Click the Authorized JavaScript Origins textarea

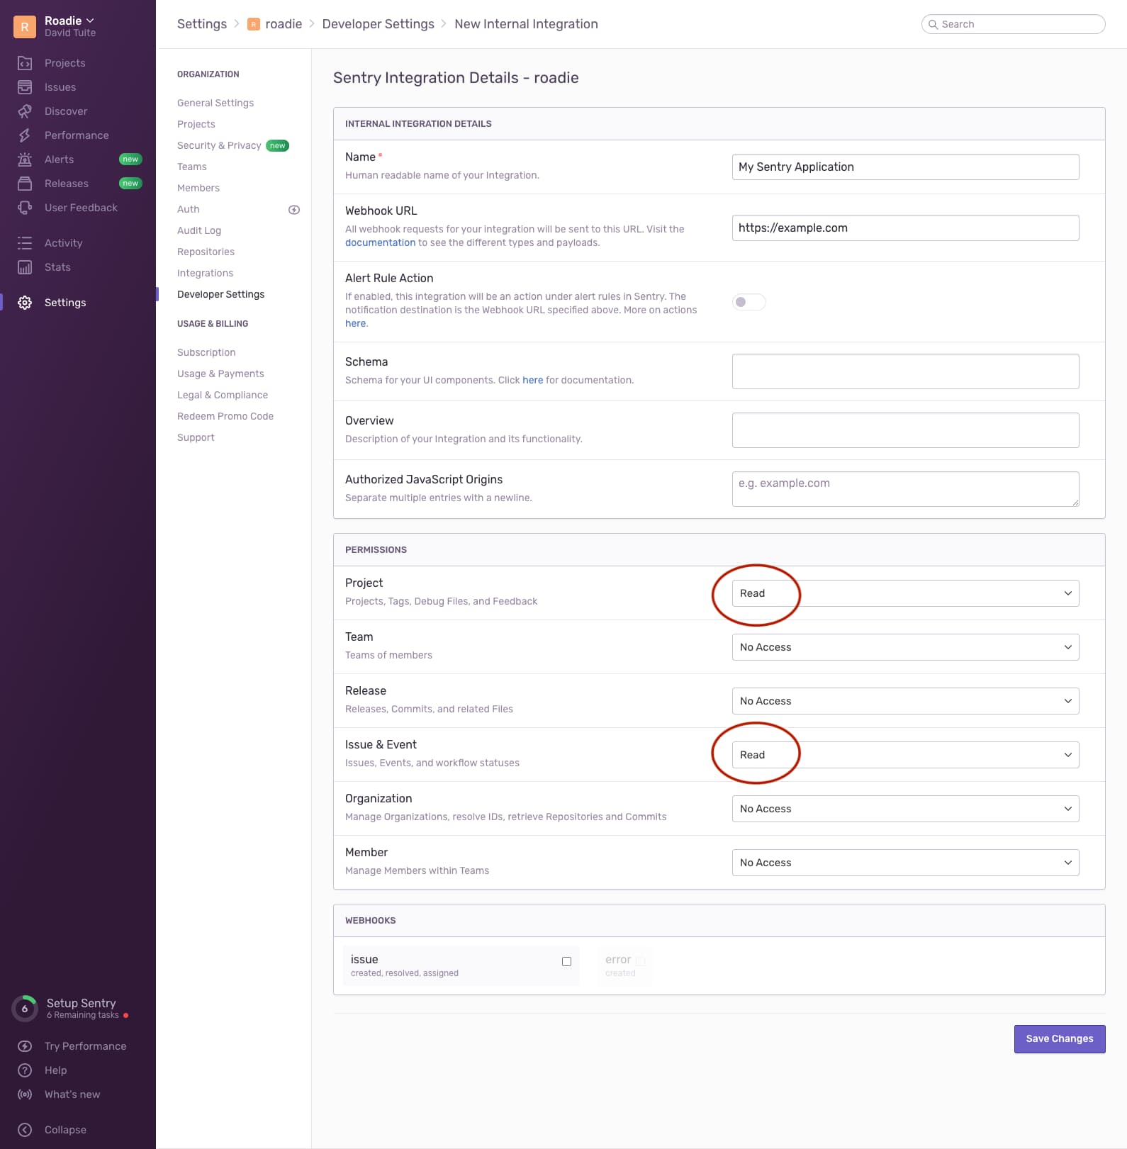[x=905, y=489]
